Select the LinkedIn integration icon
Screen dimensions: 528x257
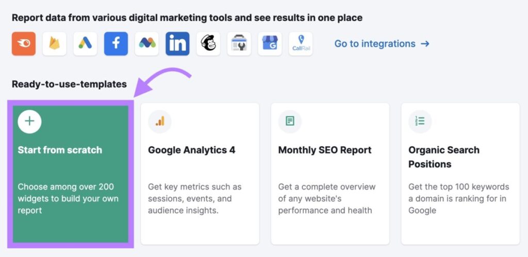[x=177, y=44]
